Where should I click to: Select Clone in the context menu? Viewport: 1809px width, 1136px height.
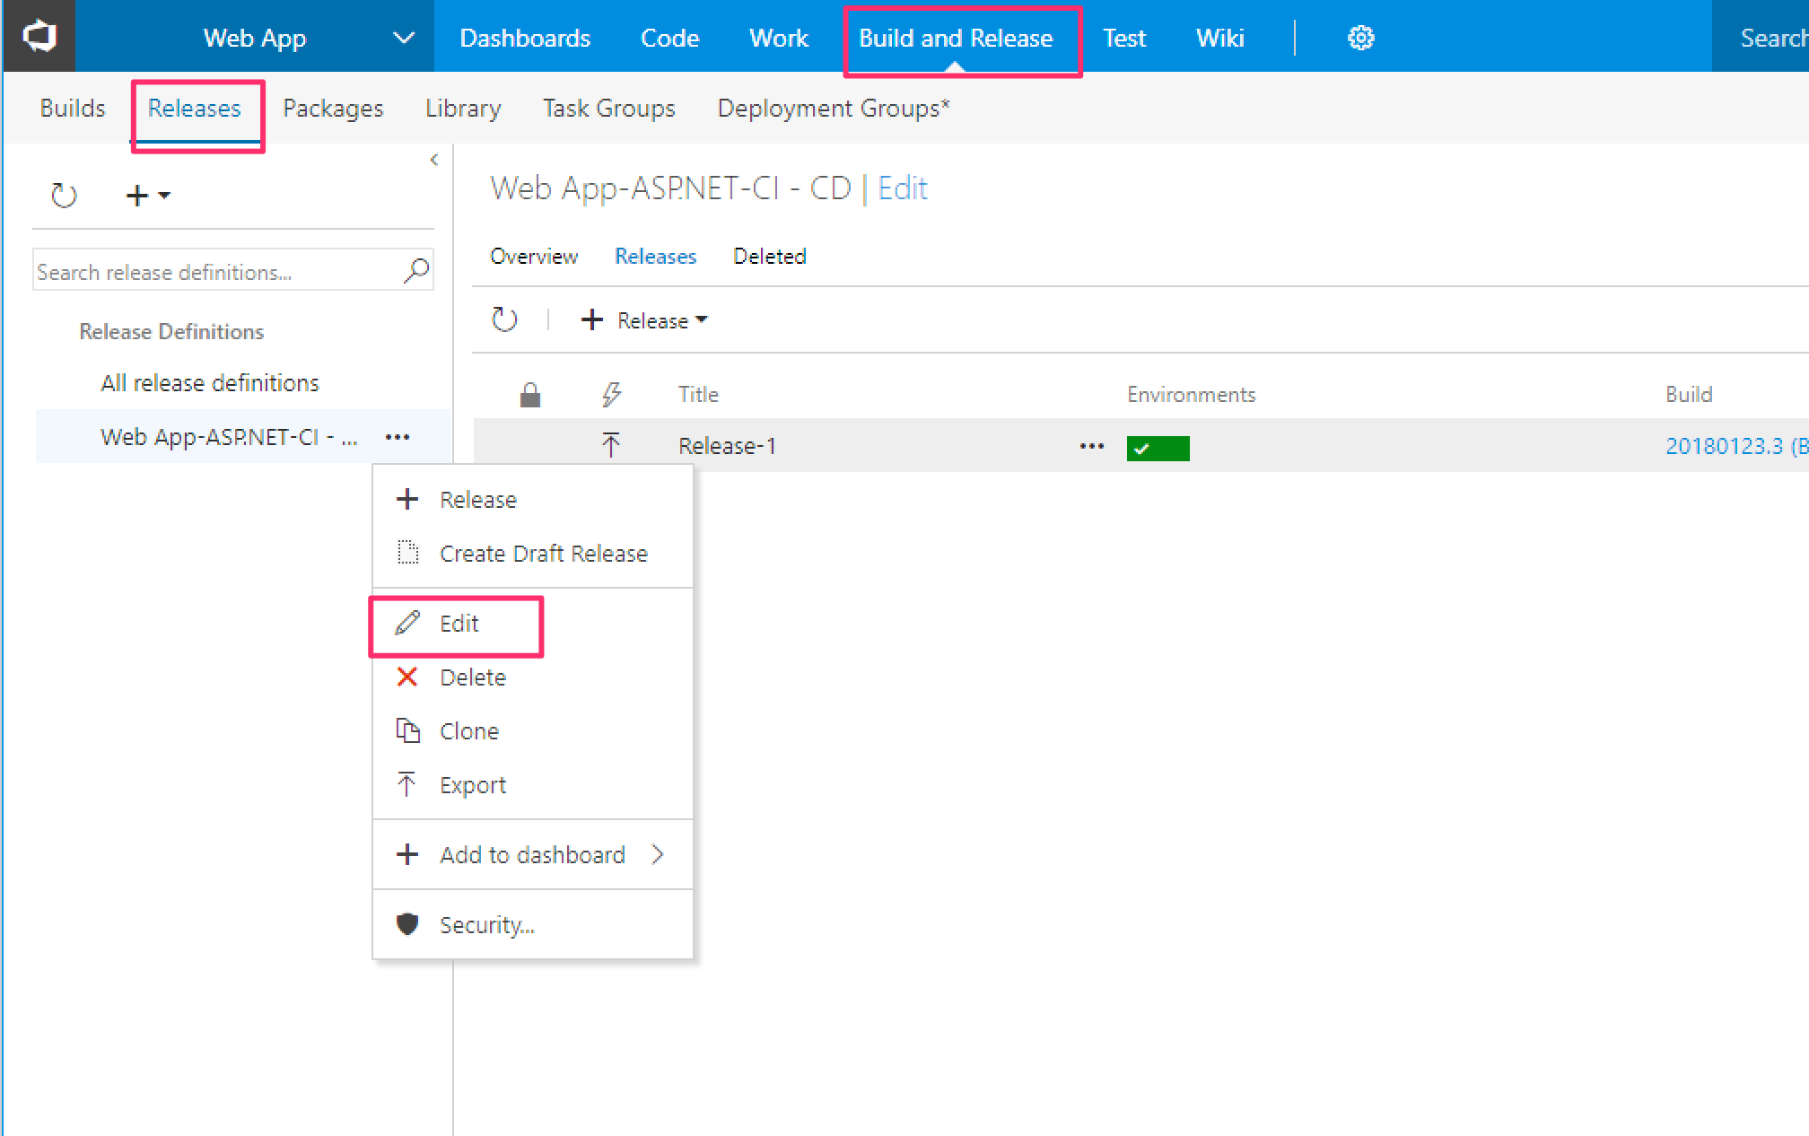pos(468,731)
